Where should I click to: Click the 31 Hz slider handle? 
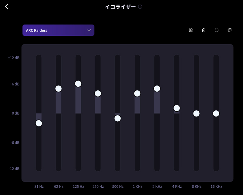click(x=39, y=123)
